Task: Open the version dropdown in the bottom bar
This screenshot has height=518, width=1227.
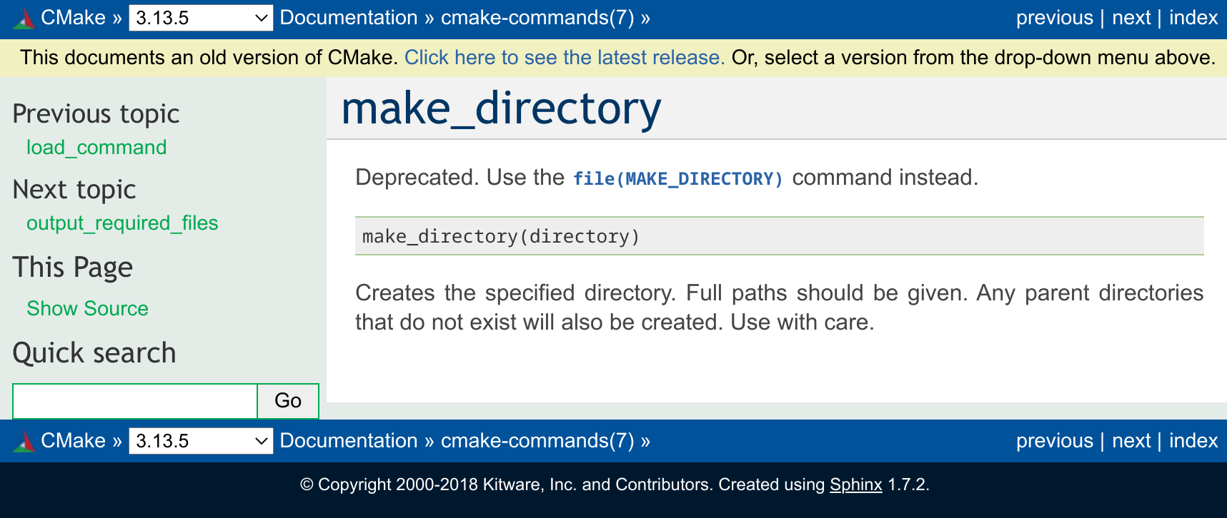Action: coord(200,441)
